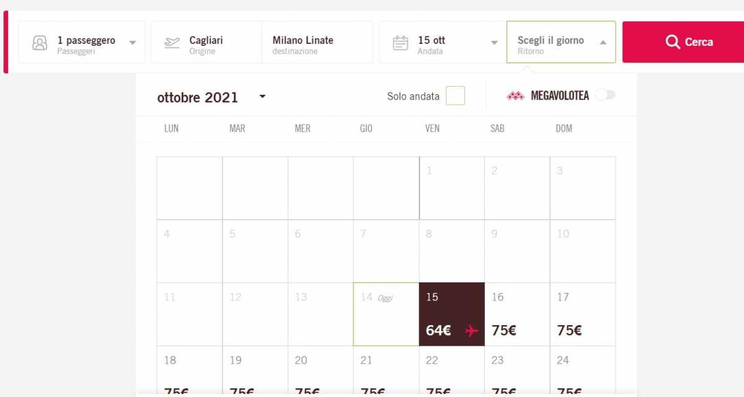The height and width of the screenshot is (397, 744).
Task: Click the Cagliari origin field
Action: tap(206, 42)
